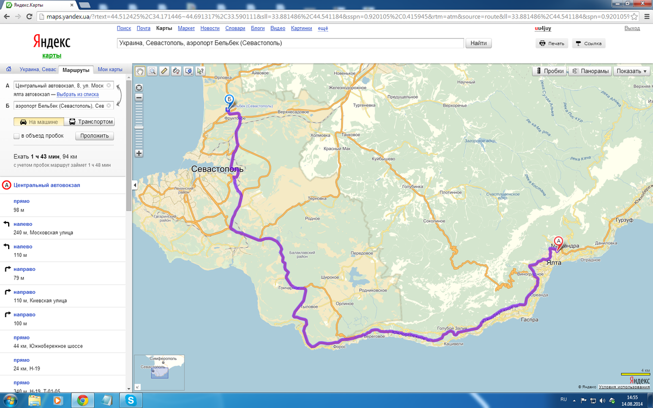Collapse the left sidebar panel
653x408 pixels.
pyautogui.click(x=135, y=186)
